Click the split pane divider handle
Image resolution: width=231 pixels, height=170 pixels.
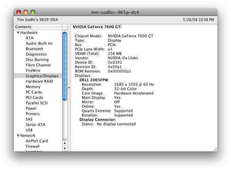69,88
